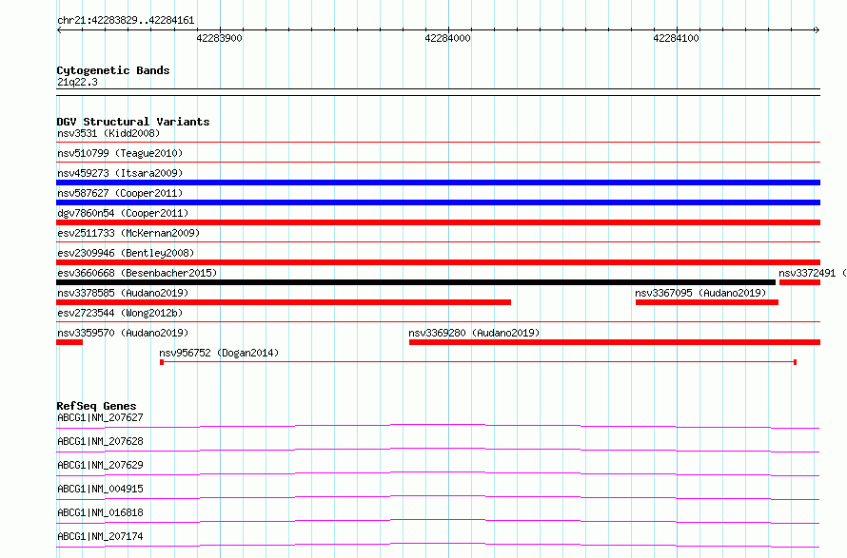Open variant nsv3359570 (Audano2019) label
The image size is (847, 558).
tap(123, 333)
